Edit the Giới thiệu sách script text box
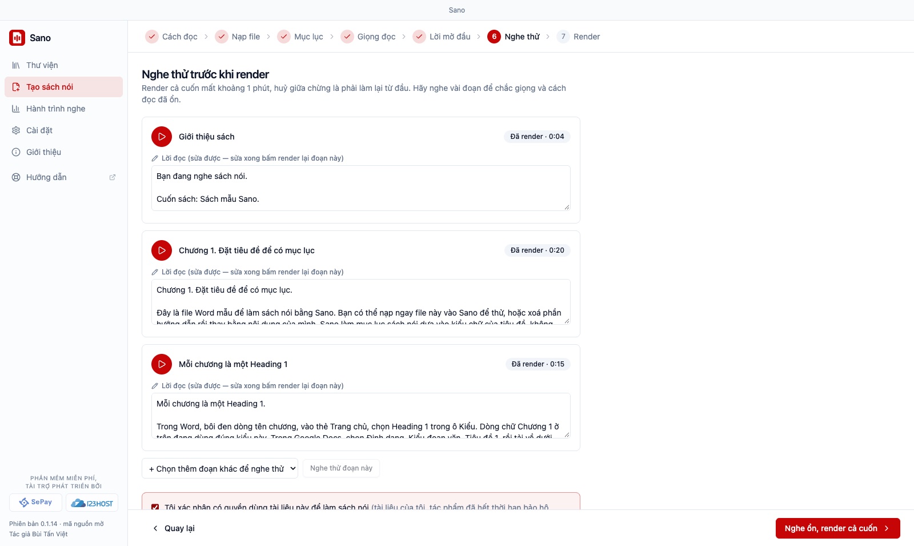 coord(361,188)
